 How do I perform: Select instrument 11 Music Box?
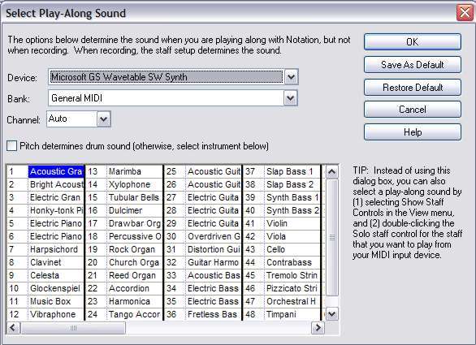pyautogui.click(x=56, y=302)
